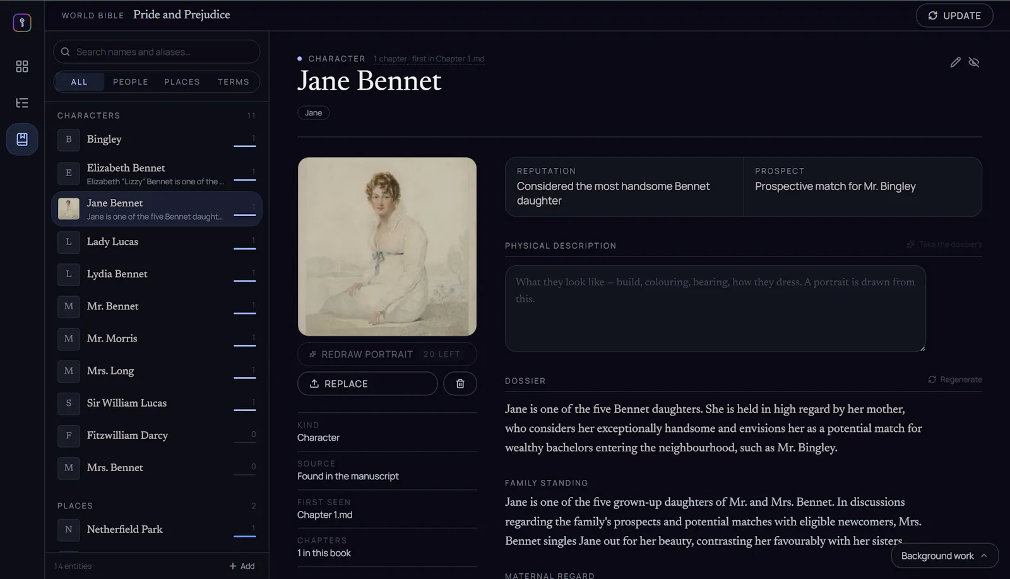Focus the search names and aliases field

[157, 52]
